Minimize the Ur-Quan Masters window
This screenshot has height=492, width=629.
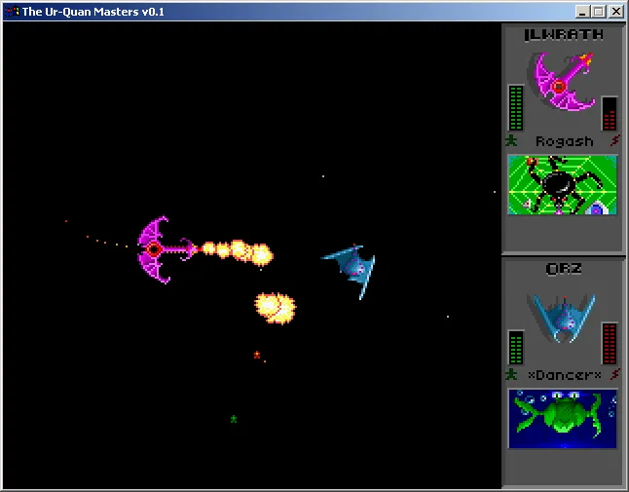click(582, 12)
